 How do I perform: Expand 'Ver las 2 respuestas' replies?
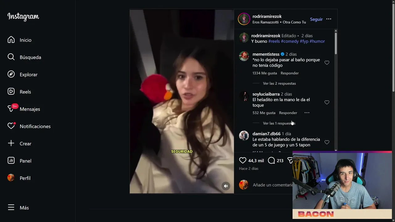point(279,83)
